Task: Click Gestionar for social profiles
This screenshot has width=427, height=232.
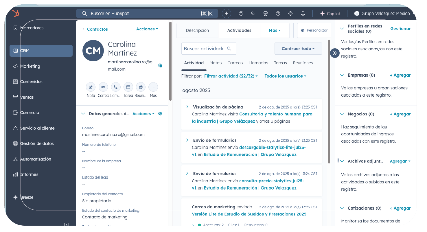Action: (400, 29)
